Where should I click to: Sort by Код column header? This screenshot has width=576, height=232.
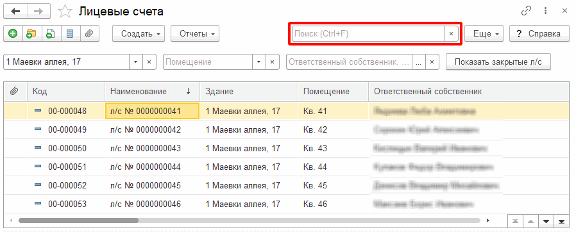[x=66, y=92]
